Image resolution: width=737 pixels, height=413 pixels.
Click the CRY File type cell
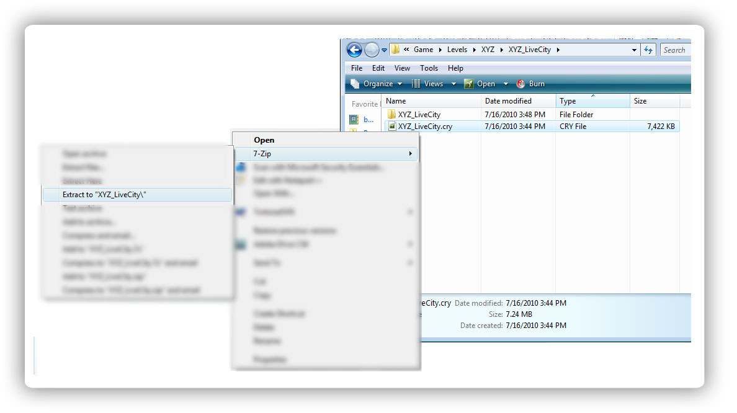(x=573, y=127)
